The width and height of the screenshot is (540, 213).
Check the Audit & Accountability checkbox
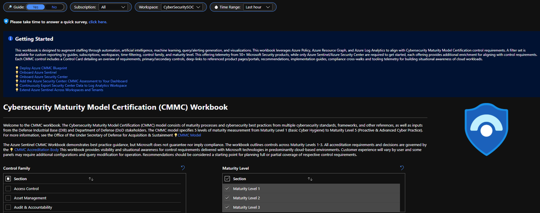tap(8, 207)
